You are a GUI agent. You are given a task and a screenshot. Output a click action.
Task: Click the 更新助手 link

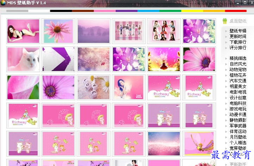click(238, 164)
